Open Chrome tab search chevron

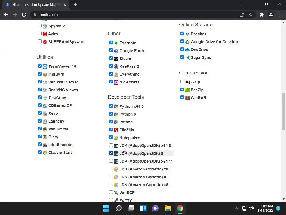(x=241, y=4)
